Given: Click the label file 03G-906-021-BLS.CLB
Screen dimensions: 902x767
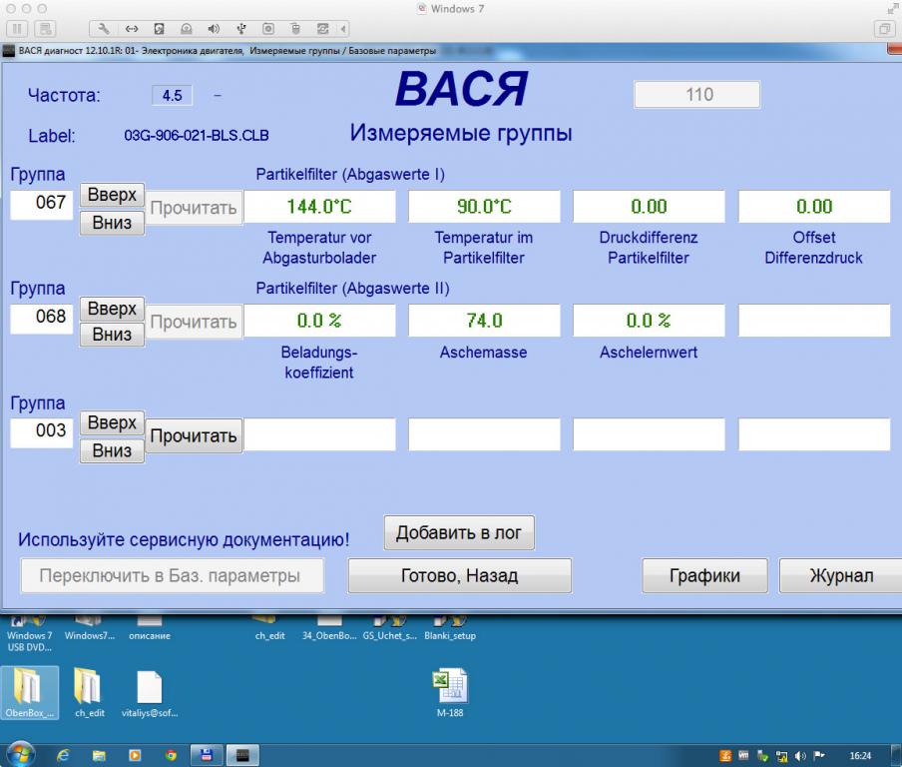Looking at the screenshot, I should tap(197, 135).
